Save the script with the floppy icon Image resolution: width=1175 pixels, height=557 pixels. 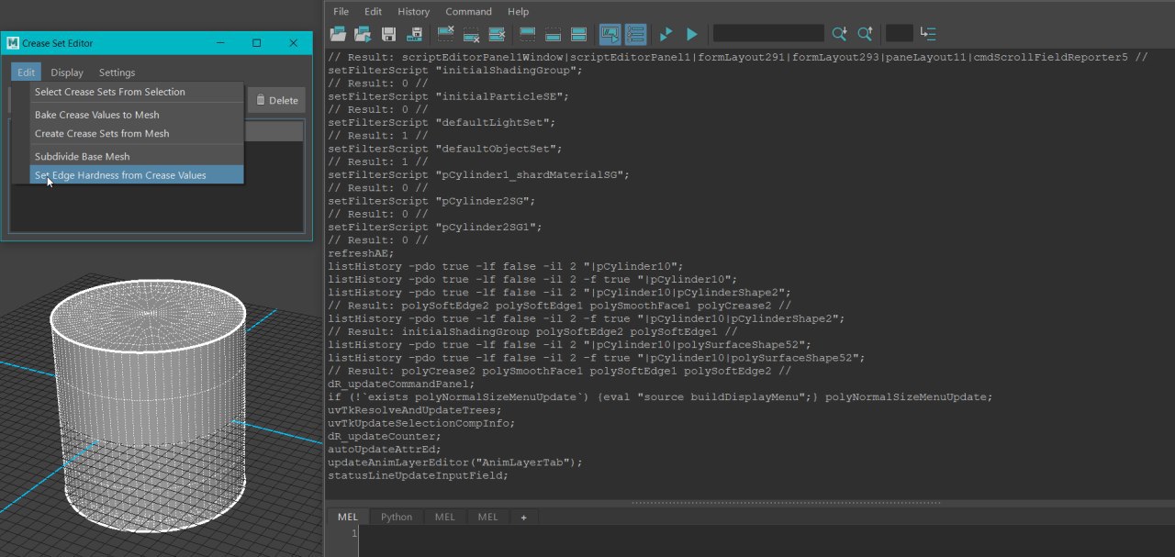pos(389,34)
